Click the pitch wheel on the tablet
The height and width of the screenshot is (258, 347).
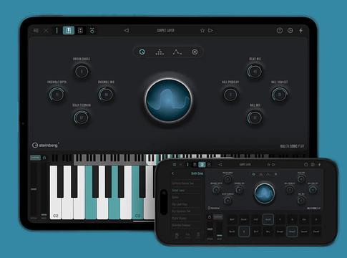pos(34,189)
